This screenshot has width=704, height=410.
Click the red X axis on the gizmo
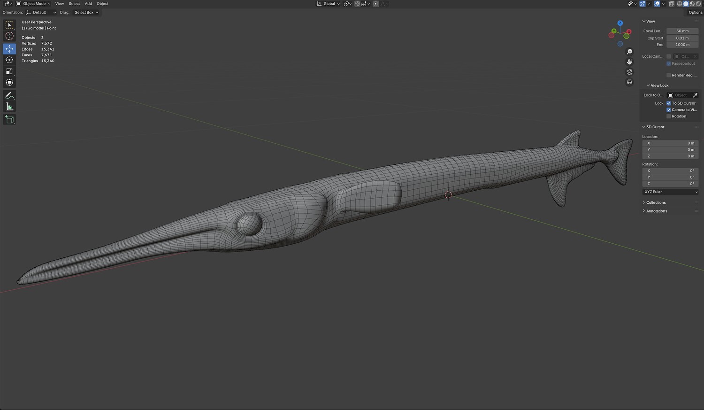click(629, 31)
